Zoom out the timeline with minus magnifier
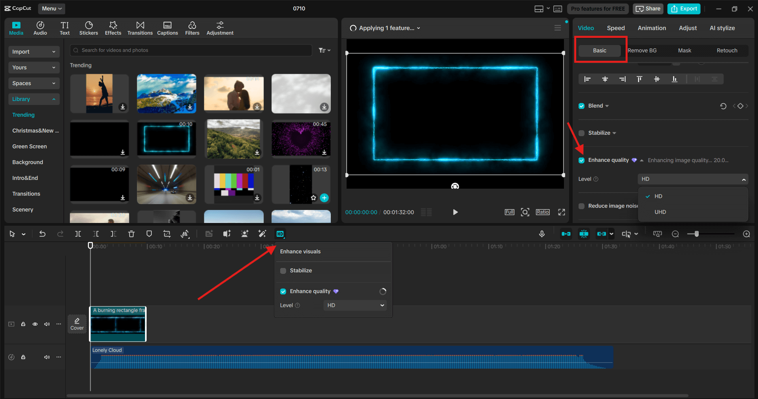The height and width of the screenshot is (399, 758). coord(675,234)
